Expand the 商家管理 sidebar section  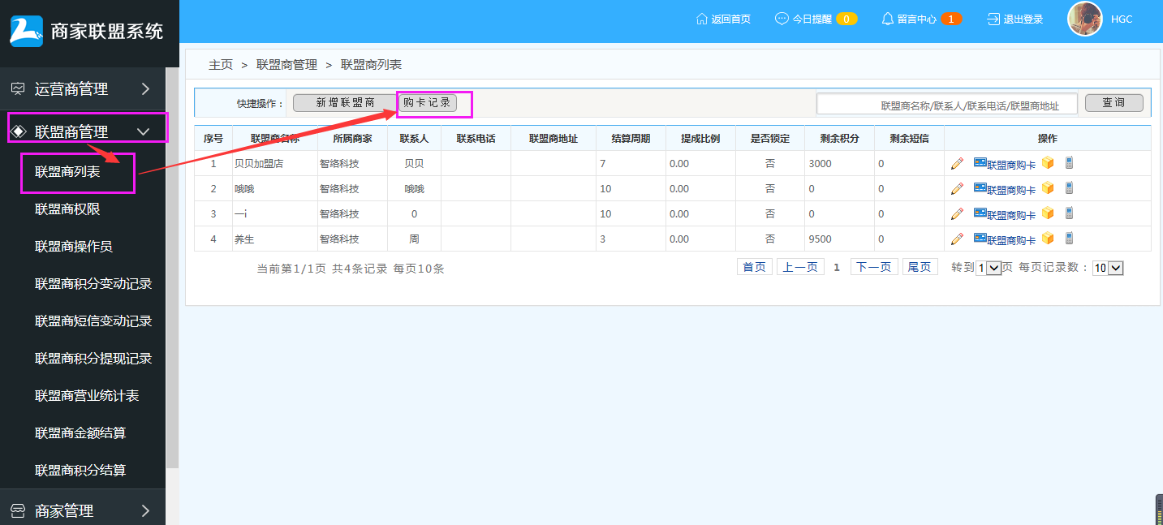pyautogui.click(x=83, y=510)
